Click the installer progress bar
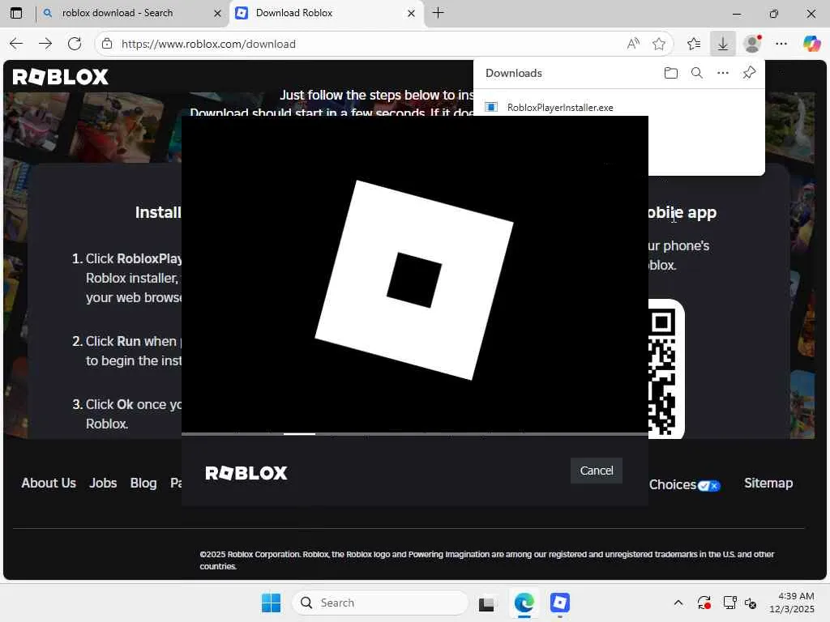Viewport: 830px width, 622px height. [414, 434]
